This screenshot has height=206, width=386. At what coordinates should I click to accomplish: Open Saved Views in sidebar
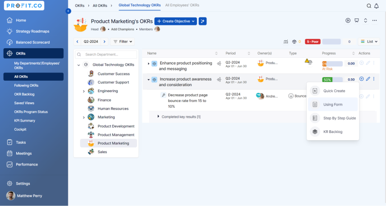click(x=24, y=103)
